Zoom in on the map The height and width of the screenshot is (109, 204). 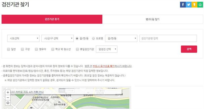[x=8, y=92]
